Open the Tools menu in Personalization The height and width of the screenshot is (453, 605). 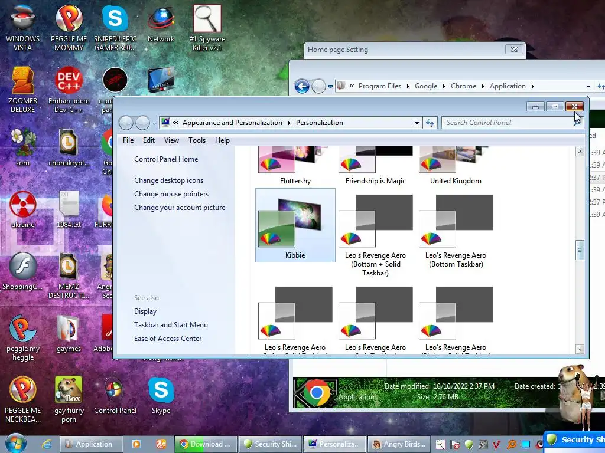(197, 140)
